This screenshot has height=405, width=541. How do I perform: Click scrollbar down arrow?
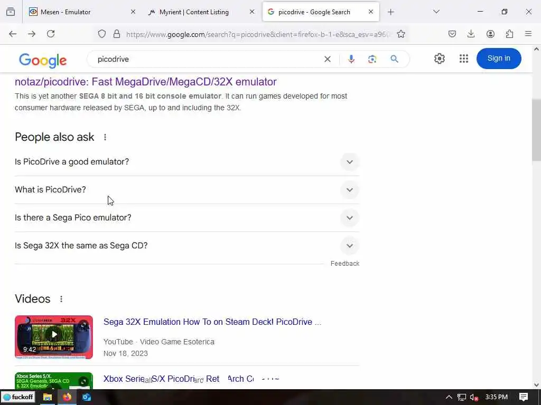(x=537, y=385)
